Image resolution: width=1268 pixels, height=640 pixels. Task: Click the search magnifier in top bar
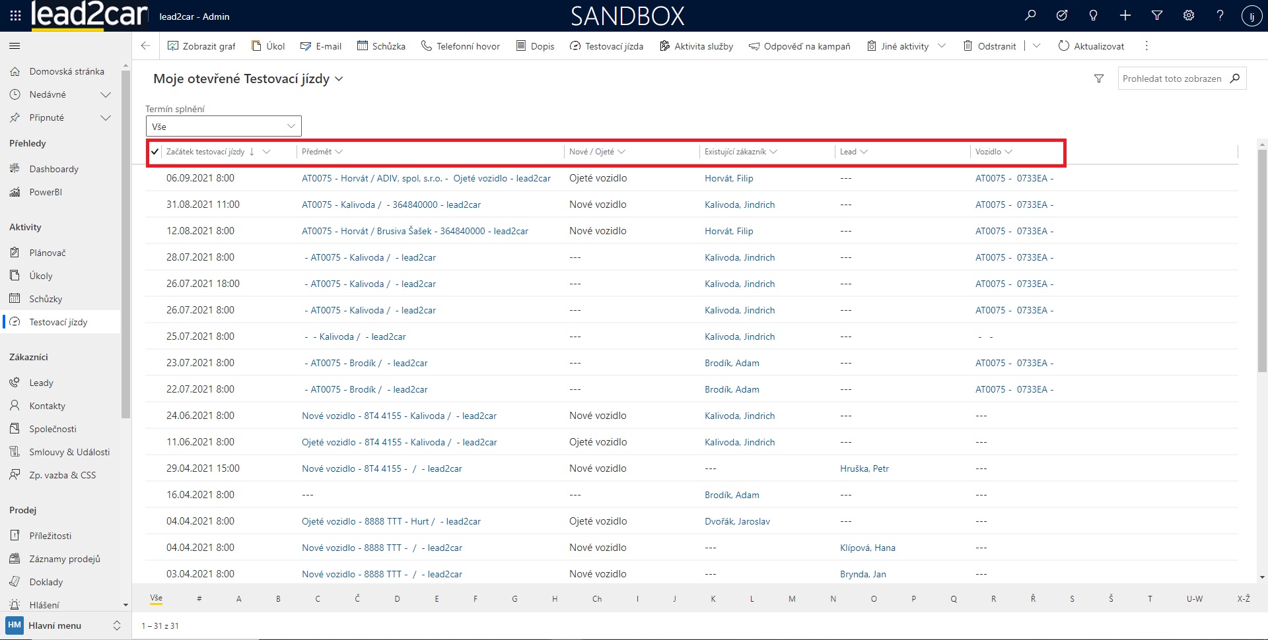(x=1030, y=16)
